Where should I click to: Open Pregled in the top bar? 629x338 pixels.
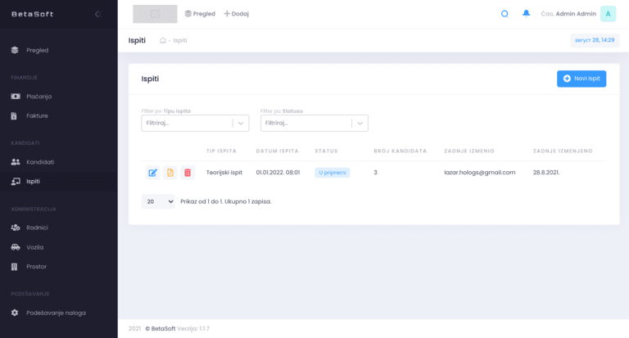(200, 14)
